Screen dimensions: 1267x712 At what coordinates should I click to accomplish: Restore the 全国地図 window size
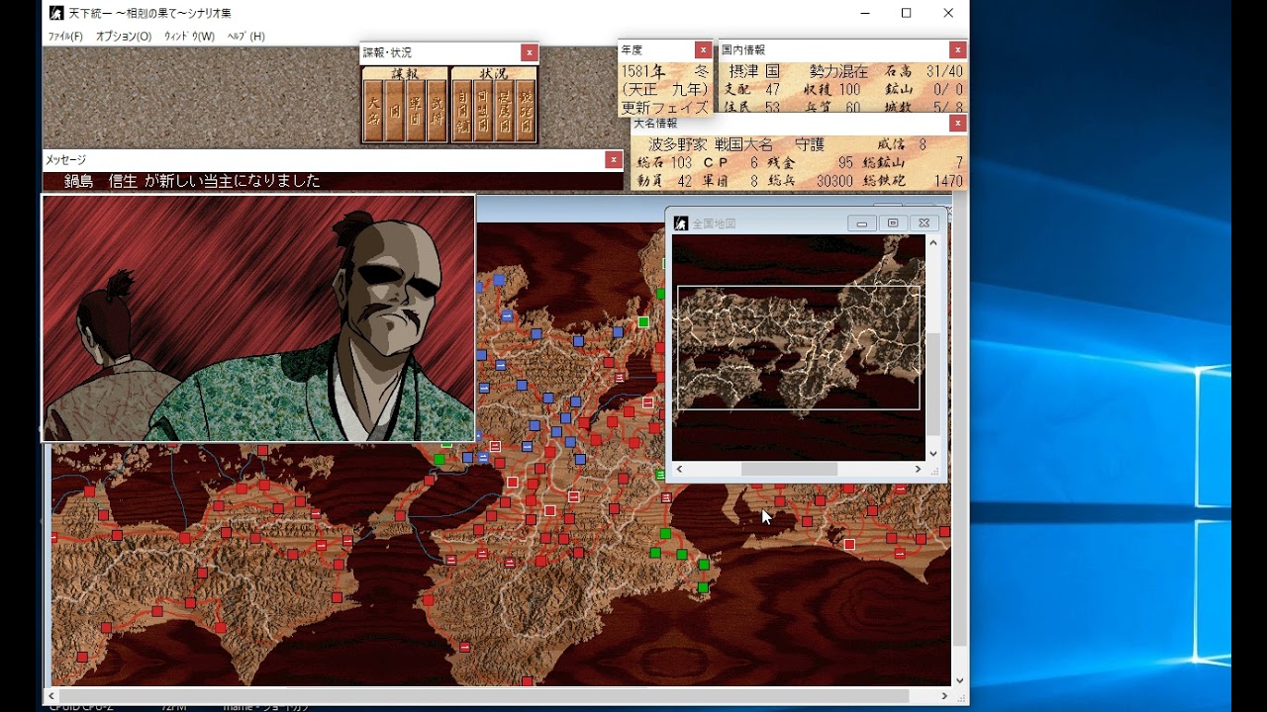click(x=893, y=223)
